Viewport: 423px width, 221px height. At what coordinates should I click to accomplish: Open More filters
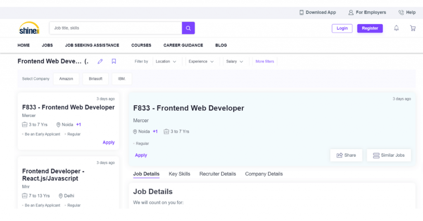265,61
